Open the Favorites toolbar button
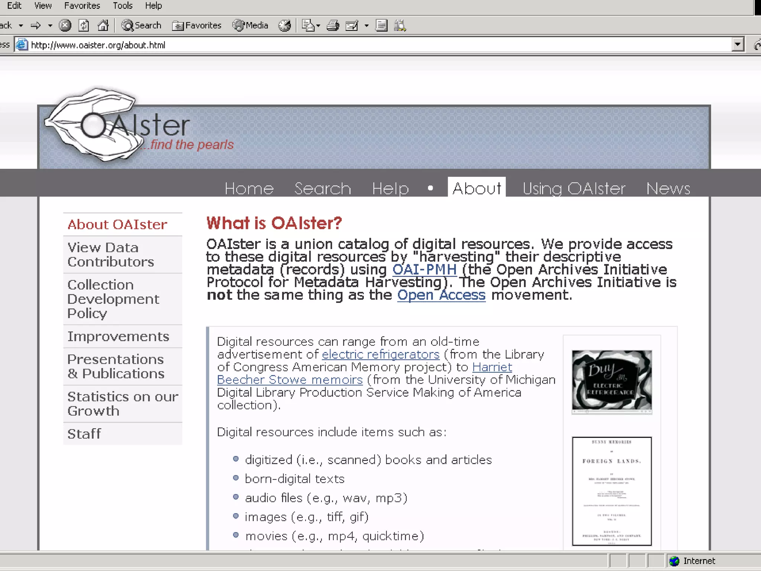 [x=197, y=25]
